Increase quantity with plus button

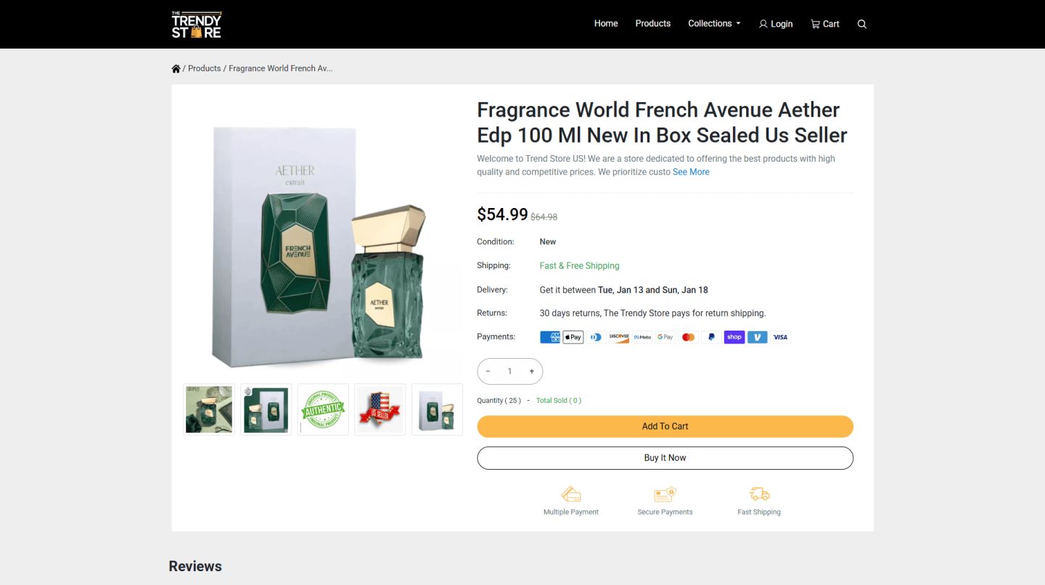click(531, 371)
